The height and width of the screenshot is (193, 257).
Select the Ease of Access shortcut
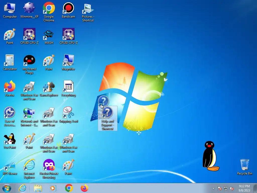pyautogui.click(x=10, y=117)
